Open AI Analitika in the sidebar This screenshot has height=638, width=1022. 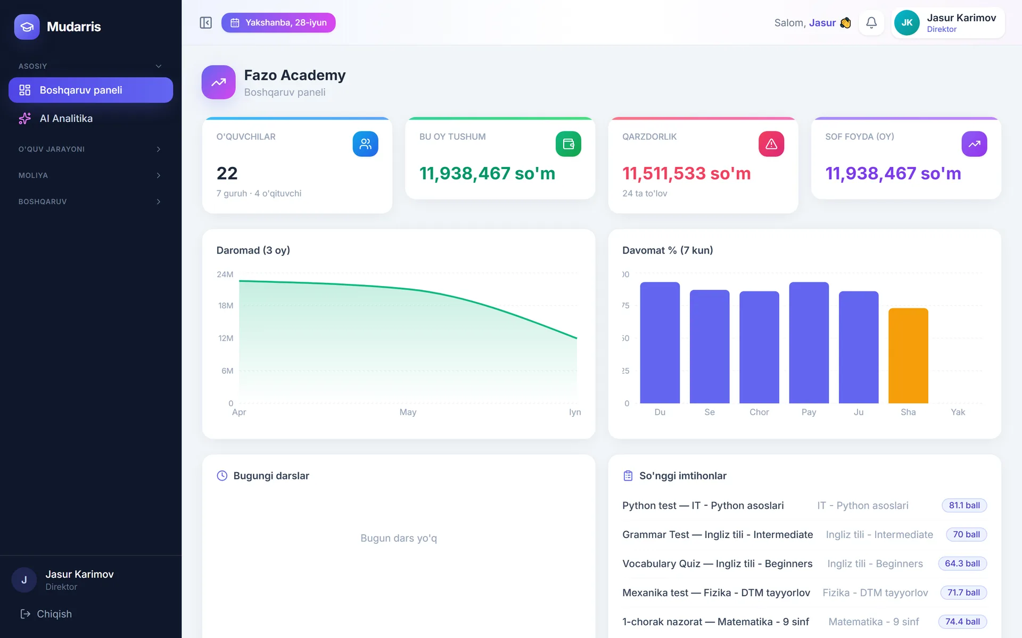pos(90,119)
